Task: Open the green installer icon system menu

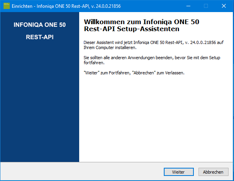Action: 6,6
